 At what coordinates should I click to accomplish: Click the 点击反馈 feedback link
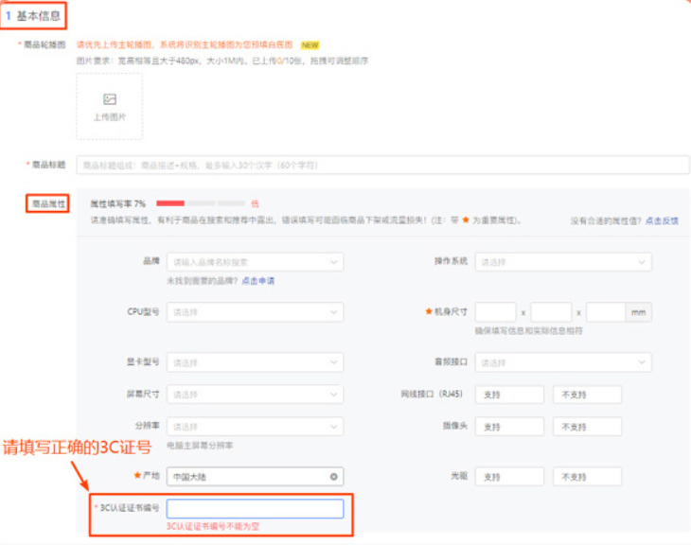click(662, 220)
